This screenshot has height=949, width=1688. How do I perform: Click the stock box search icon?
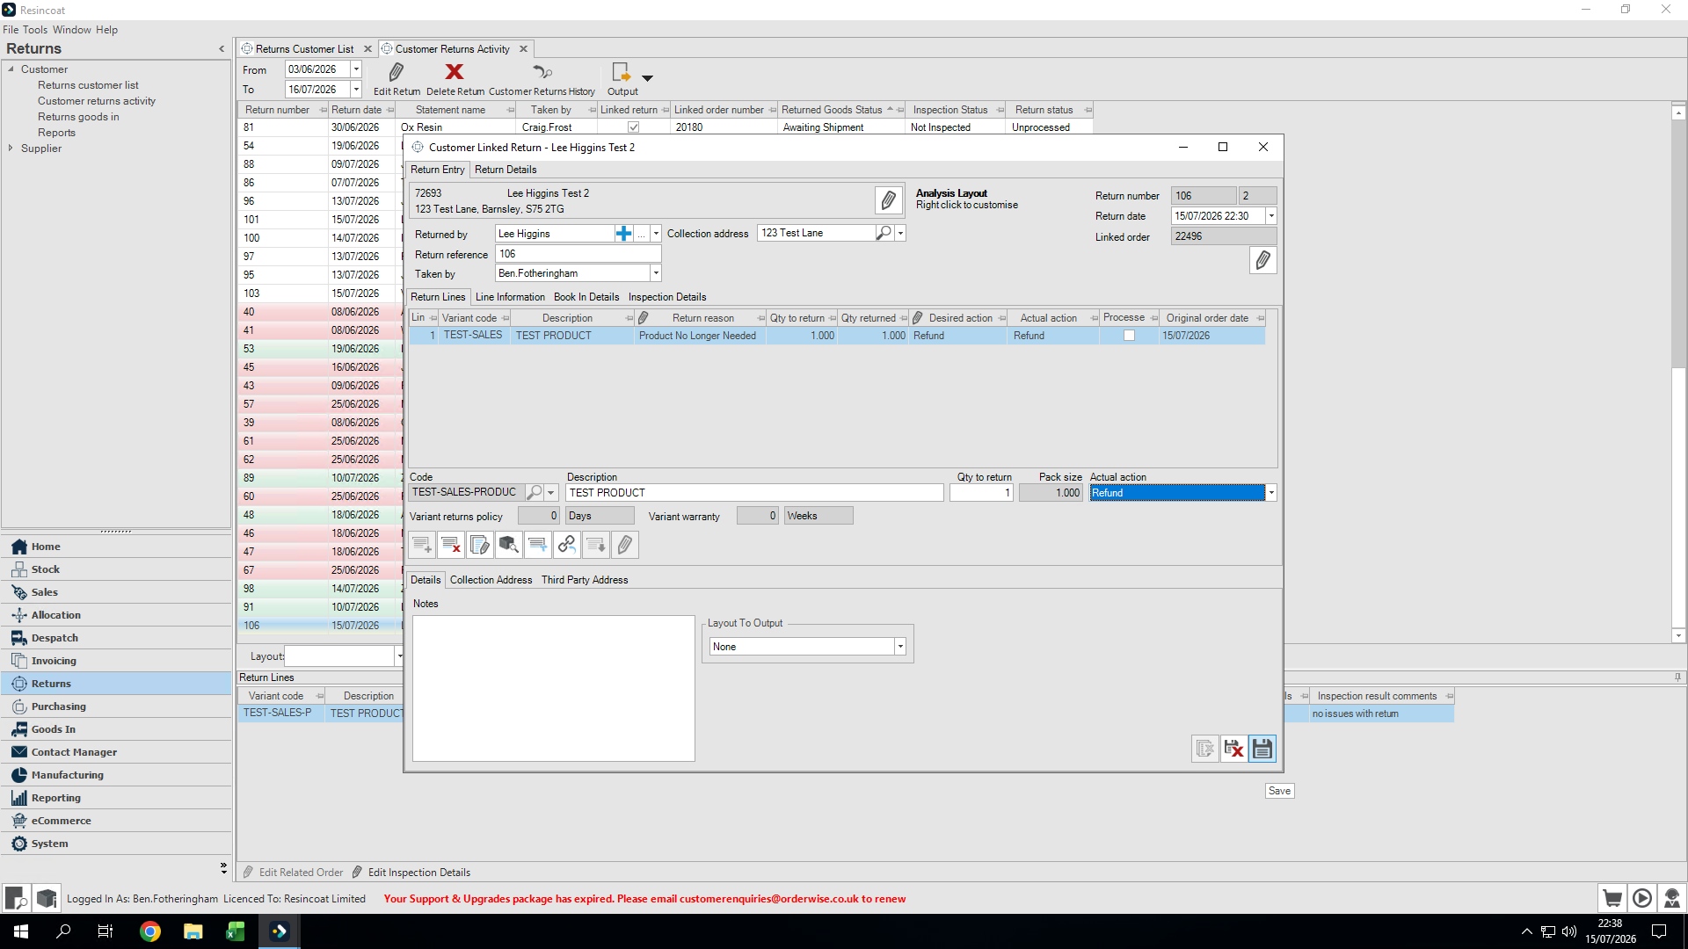[509, 546]
